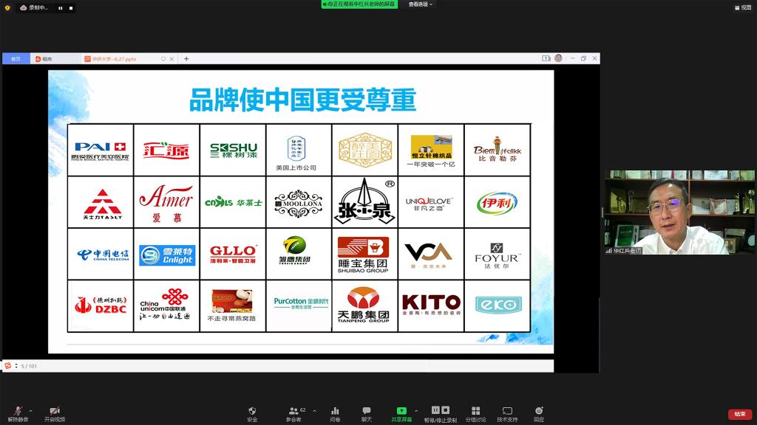Open the 安全 security shield icon
The height and width of the screenshot is (425, 757).
(x=252, y=413)
